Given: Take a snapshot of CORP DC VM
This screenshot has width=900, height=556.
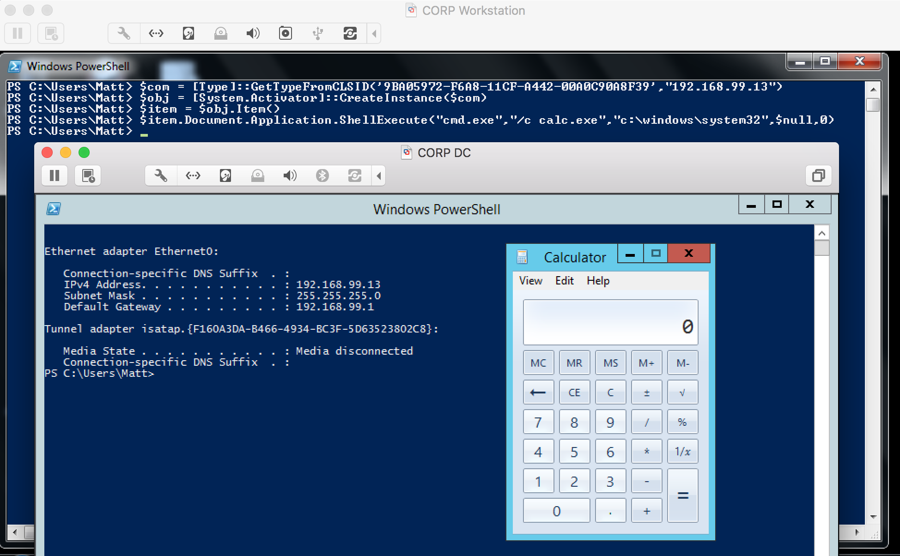Looking at the screenshot, I should (88, 175).
